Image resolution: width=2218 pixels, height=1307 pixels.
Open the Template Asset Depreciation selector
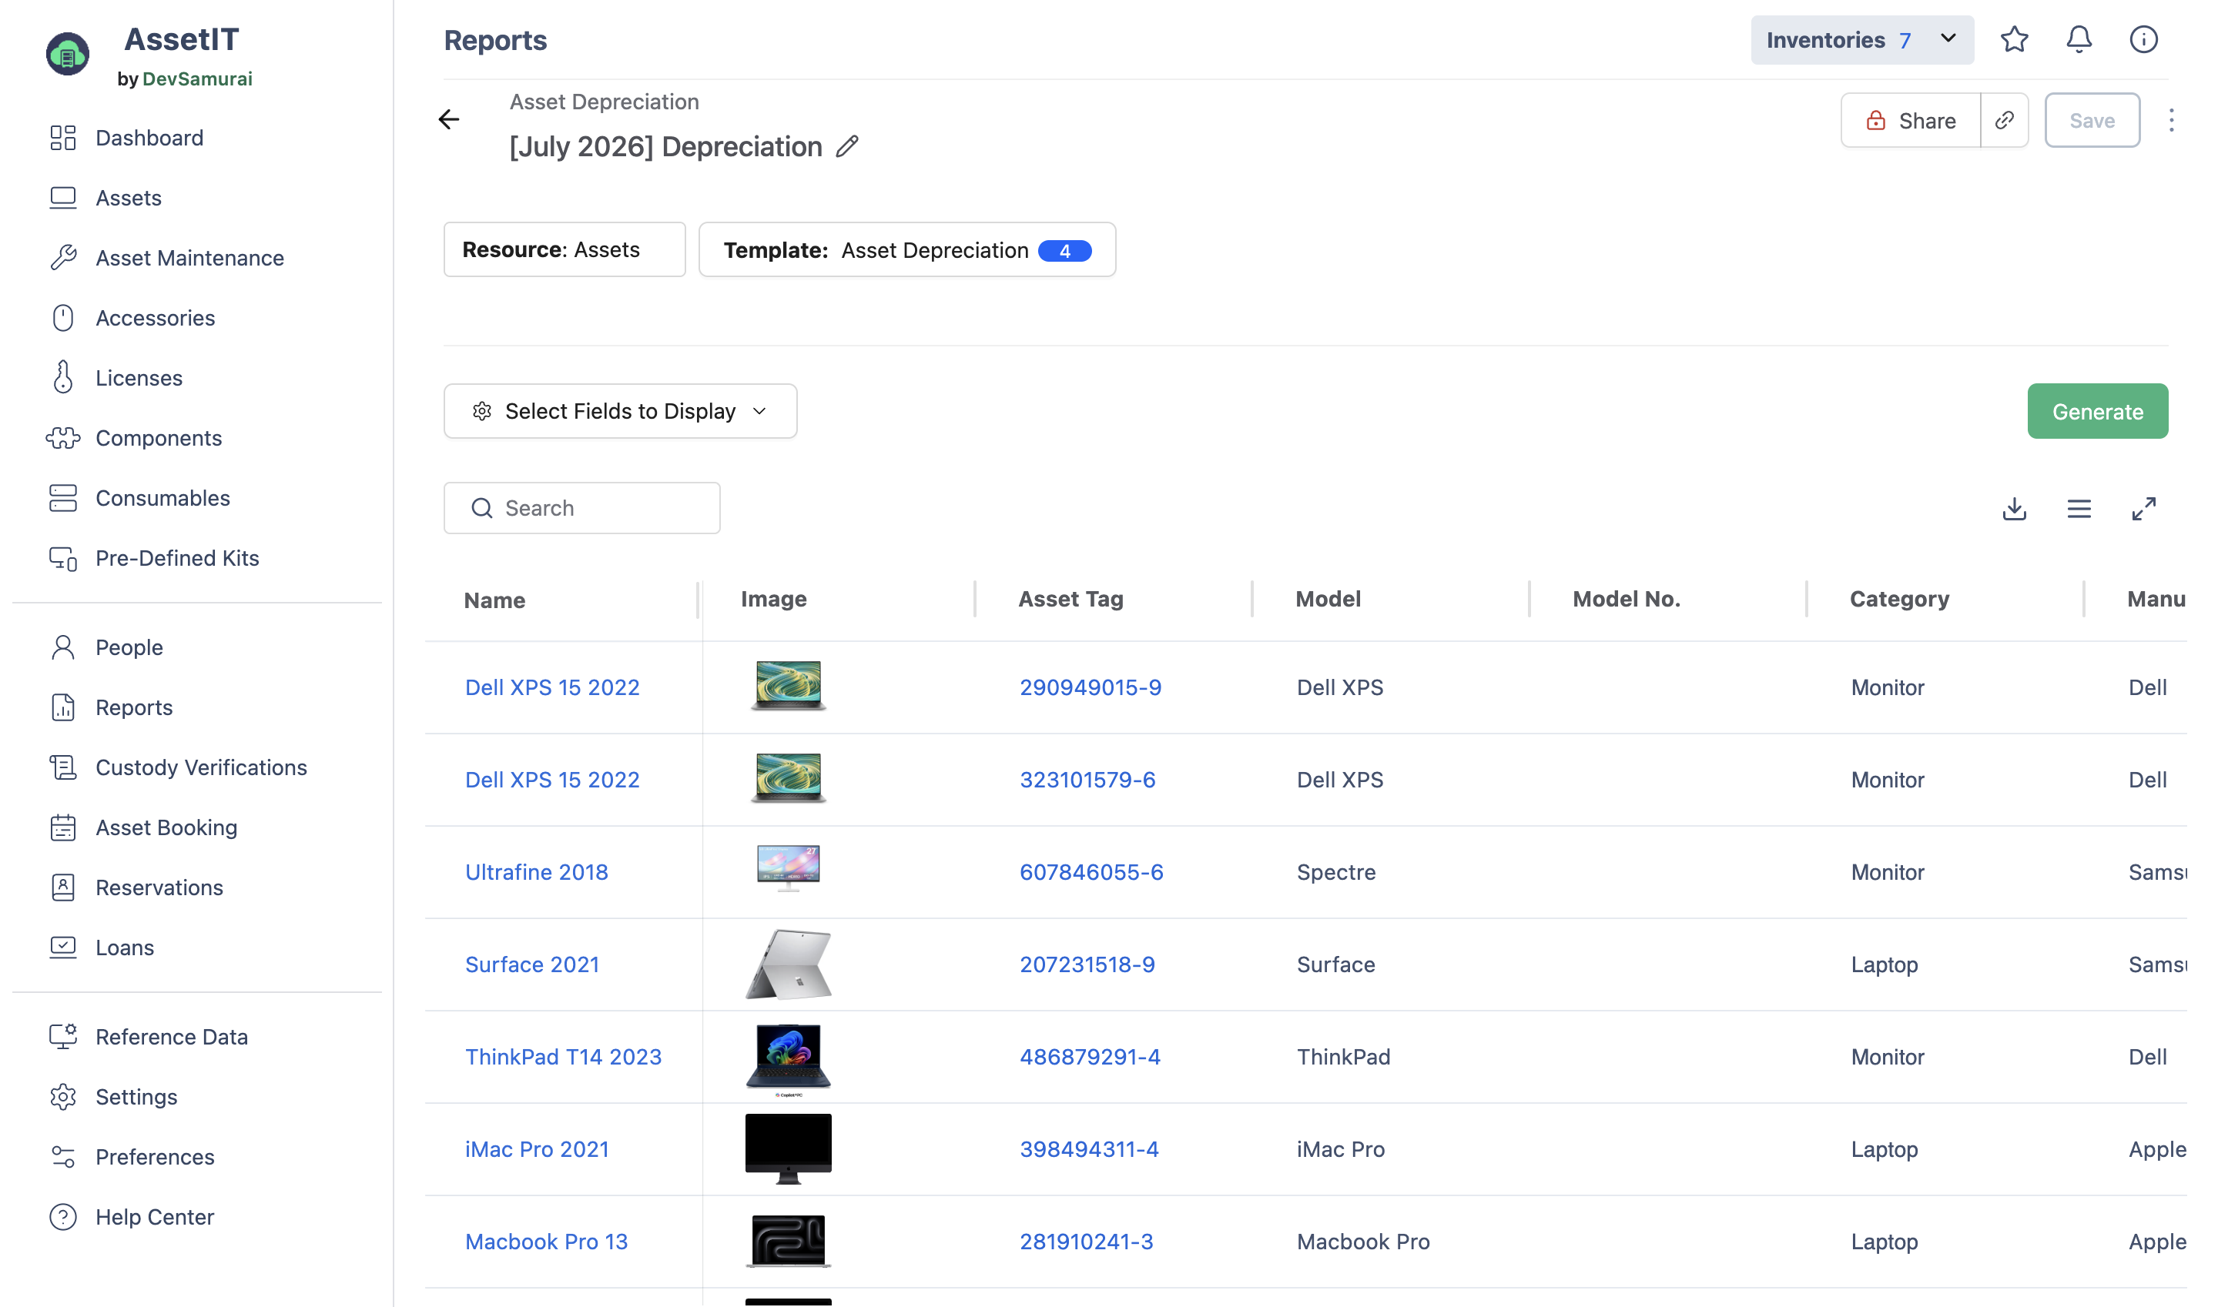click(x=906, y=250)
